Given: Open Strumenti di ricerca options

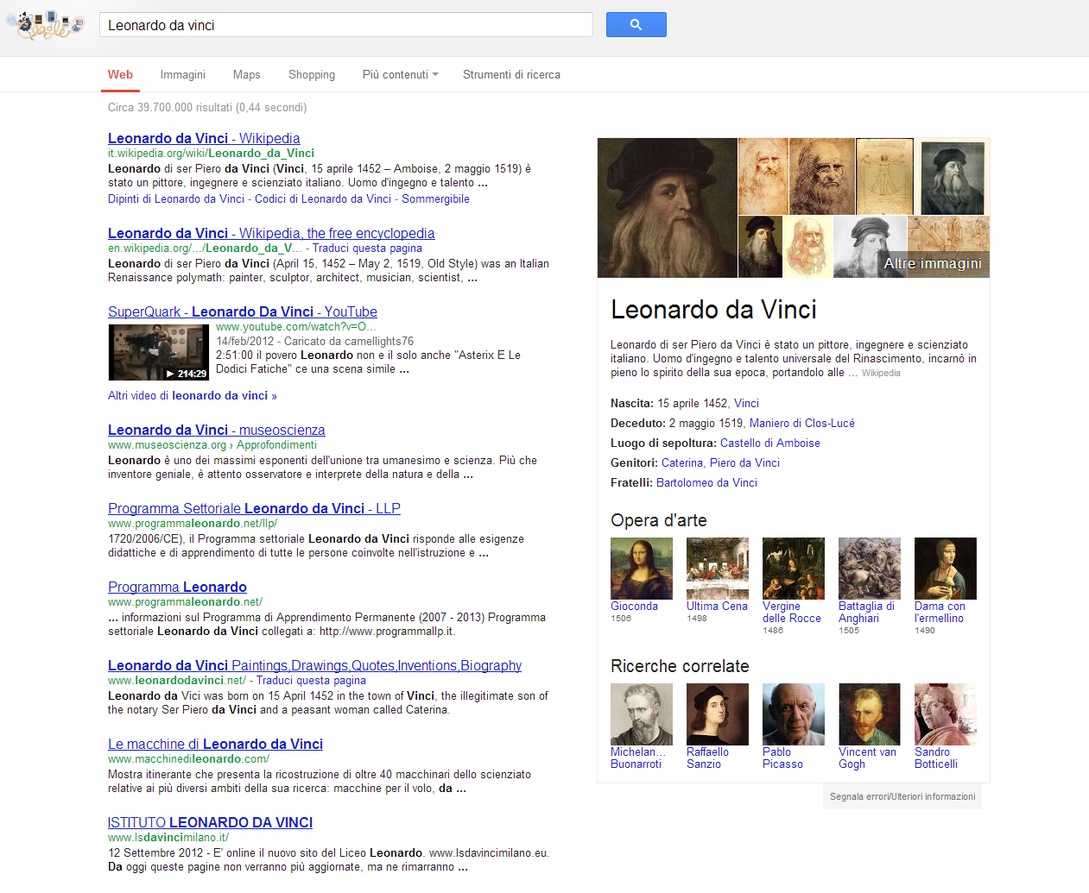Looking at the screenshot, I should [511, 75].
